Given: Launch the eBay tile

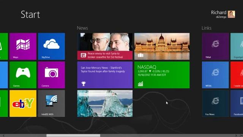Looking at the screenshot, I should tap(23, 104).
